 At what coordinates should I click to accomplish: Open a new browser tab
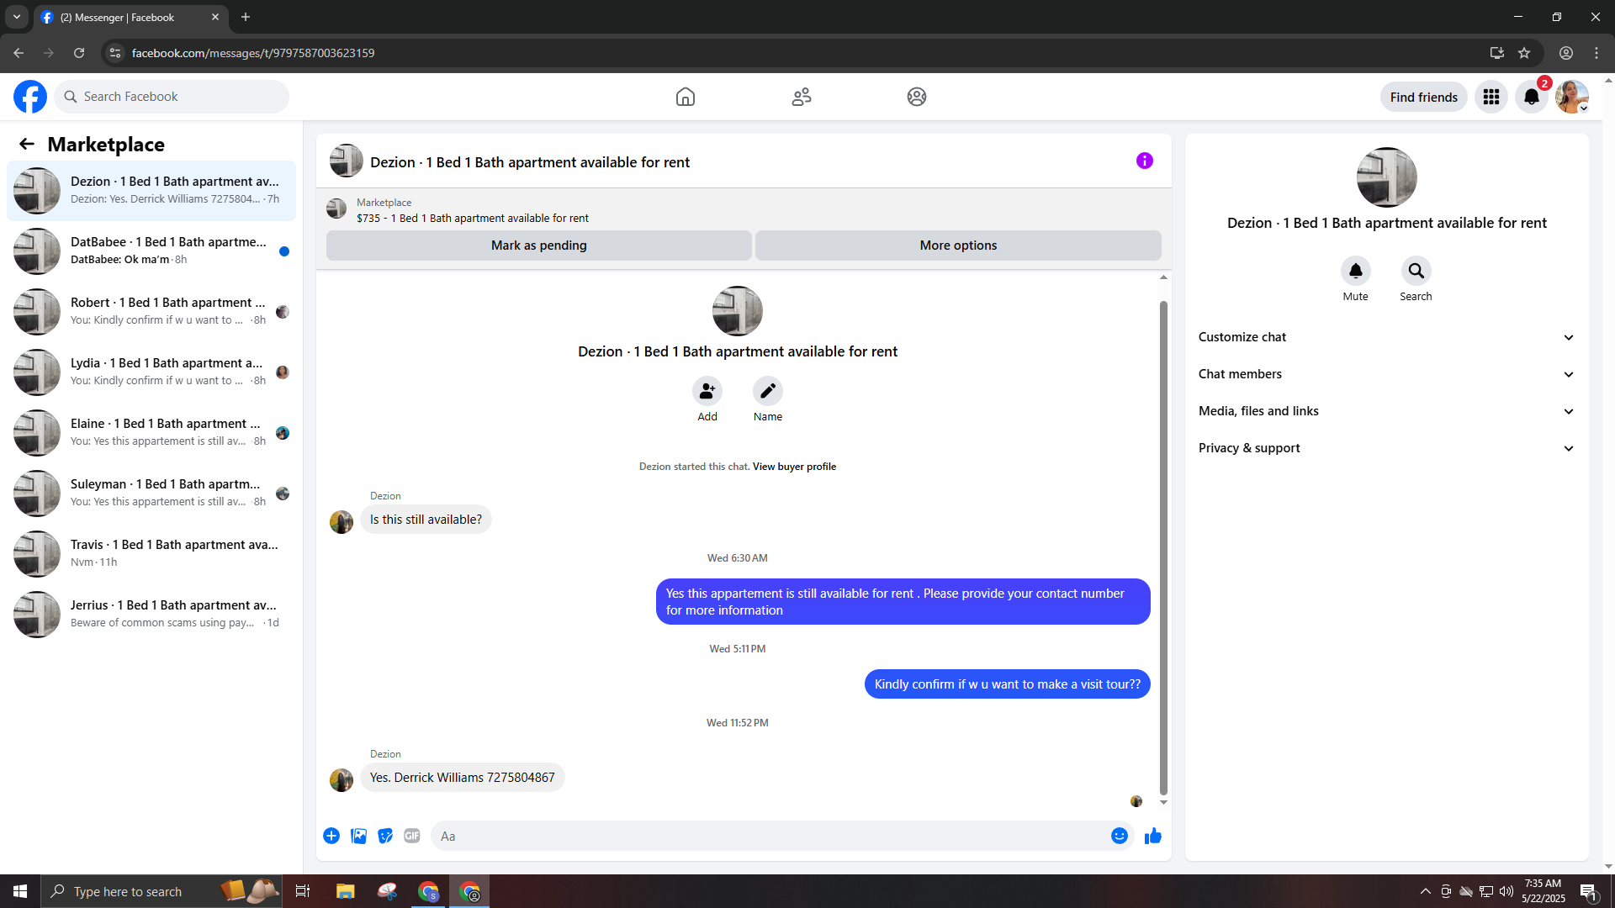246,17
